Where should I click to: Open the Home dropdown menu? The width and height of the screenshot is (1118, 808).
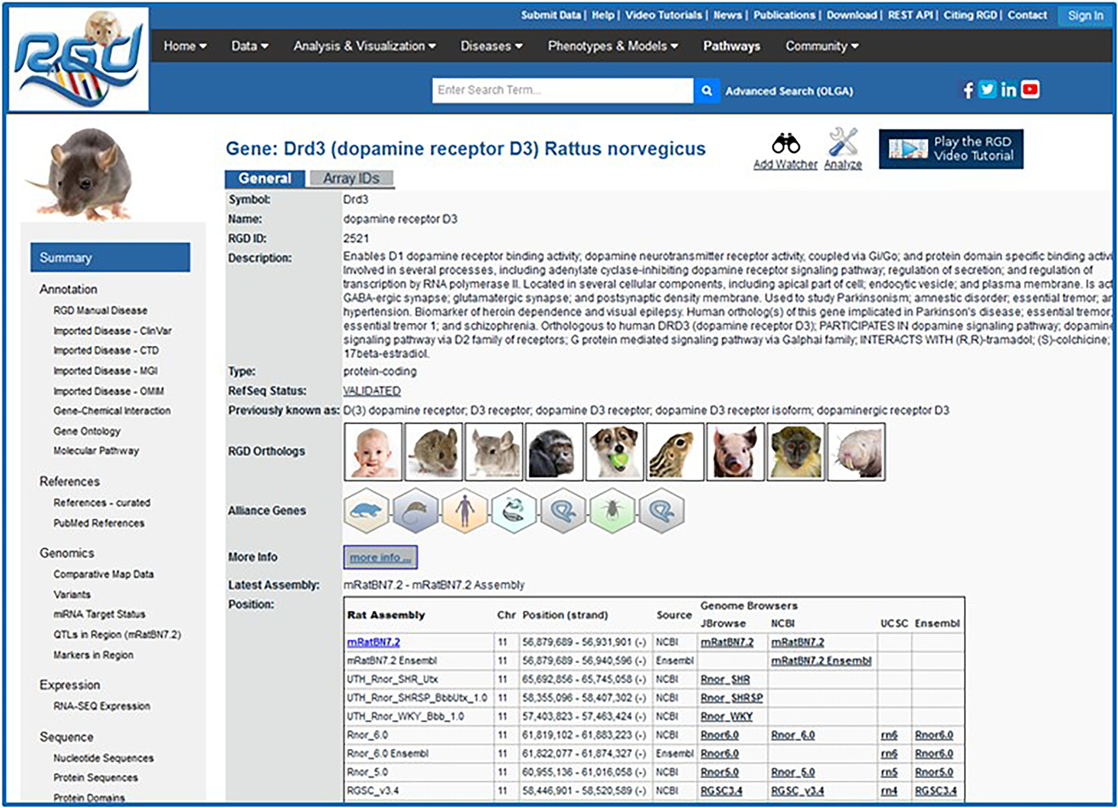(x=185, y=46)
